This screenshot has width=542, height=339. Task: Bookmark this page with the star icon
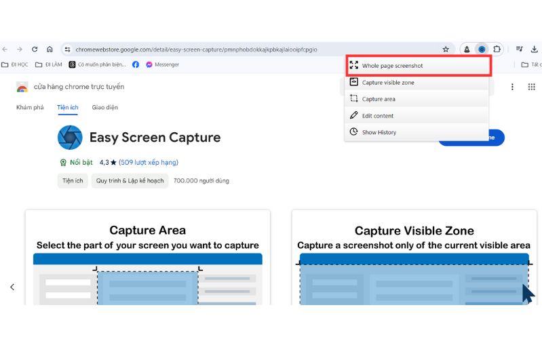pyautogui.click(x=446, y=49)
